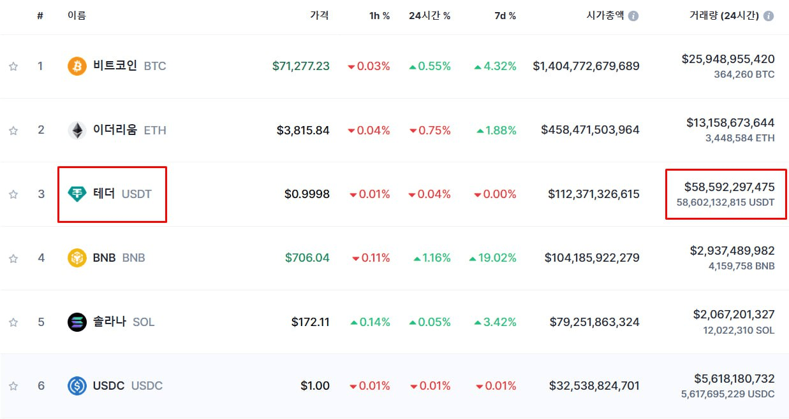789x419 pixels.
Task: Click the yellow BNB logo icon
Action: point(77,258)
